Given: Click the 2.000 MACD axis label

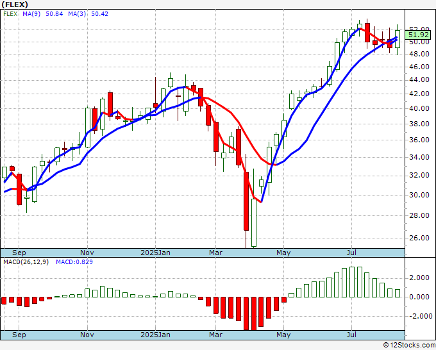Looking at the screenshot, I should 419,278.
